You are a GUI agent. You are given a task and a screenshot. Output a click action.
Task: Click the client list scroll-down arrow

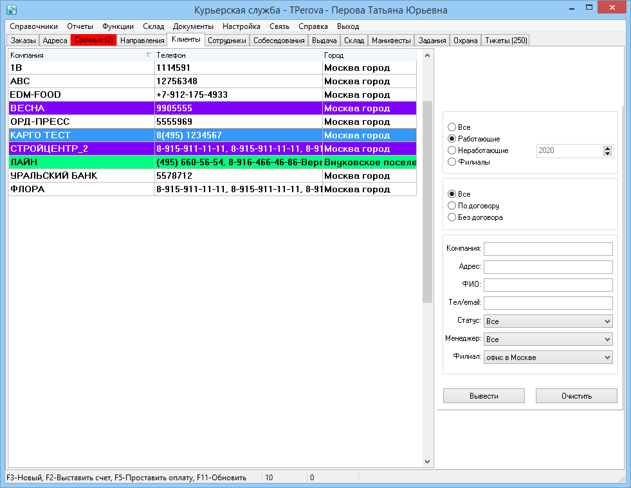[x=427, y=462]
